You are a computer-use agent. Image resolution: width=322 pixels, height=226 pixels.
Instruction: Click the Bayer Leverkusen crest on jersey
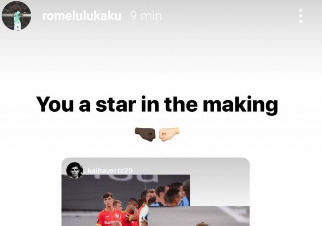click(117, 216)
